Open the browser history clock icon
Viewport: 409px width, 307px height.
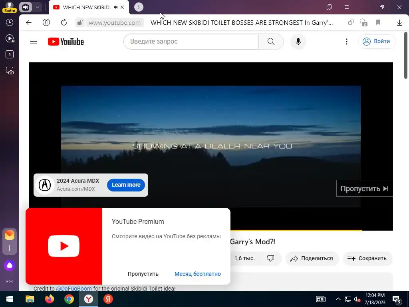[10, 22]
